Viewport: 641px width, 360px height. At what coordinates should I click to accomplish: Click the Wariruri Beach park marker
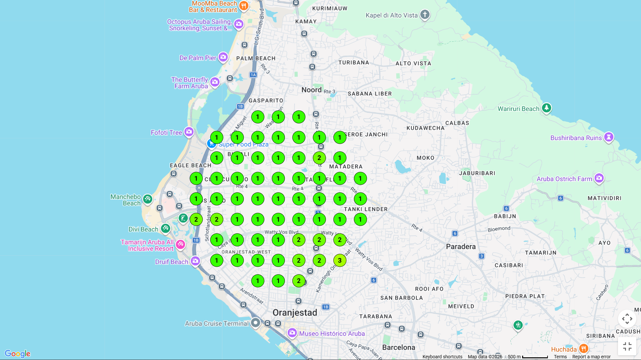(546, 108)
